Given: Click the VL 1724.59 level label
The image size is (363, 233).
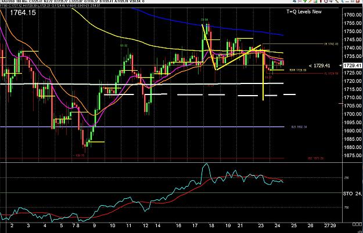Looking at the screenshot, I should (x=331, y=74).
